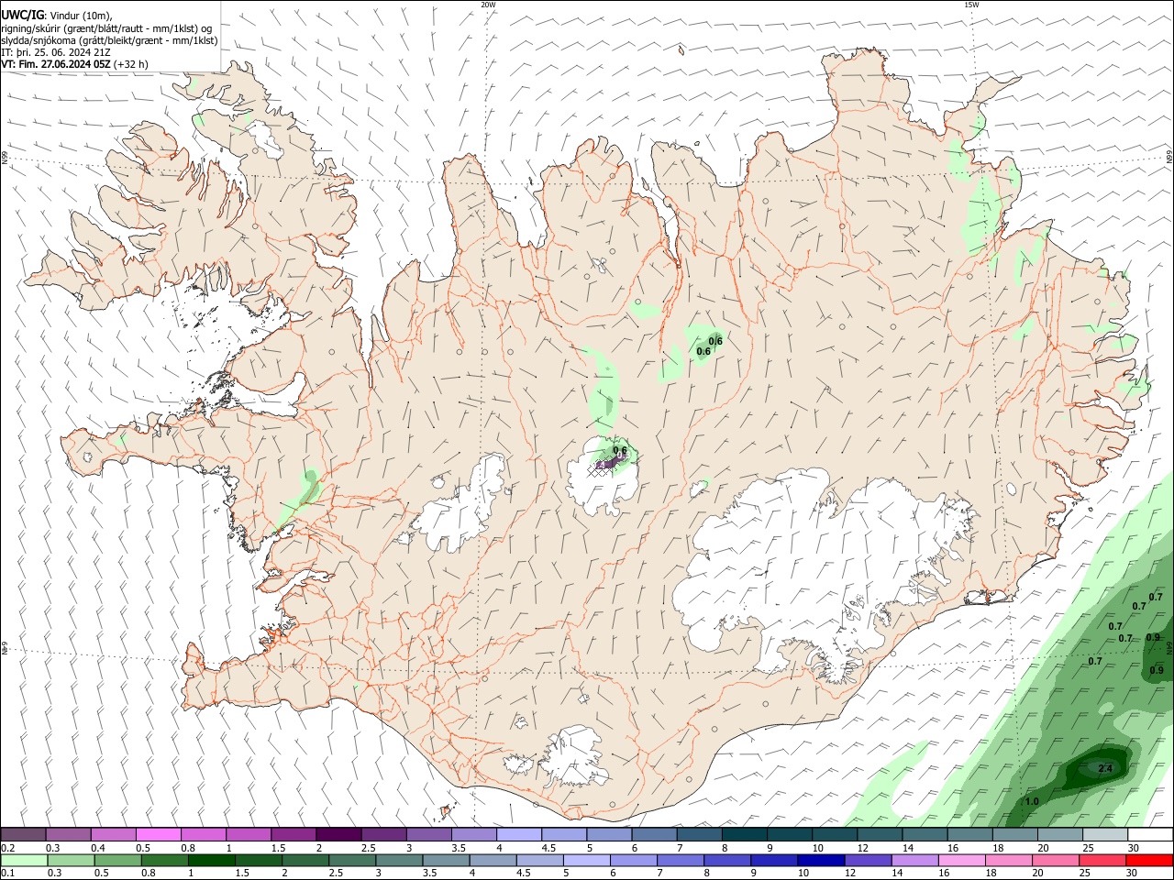Pick the dark teal 8 swatch in upper legend
The height and width of the screenshot is (880, 1174).
pyautogui.click(x=745, y=834)
